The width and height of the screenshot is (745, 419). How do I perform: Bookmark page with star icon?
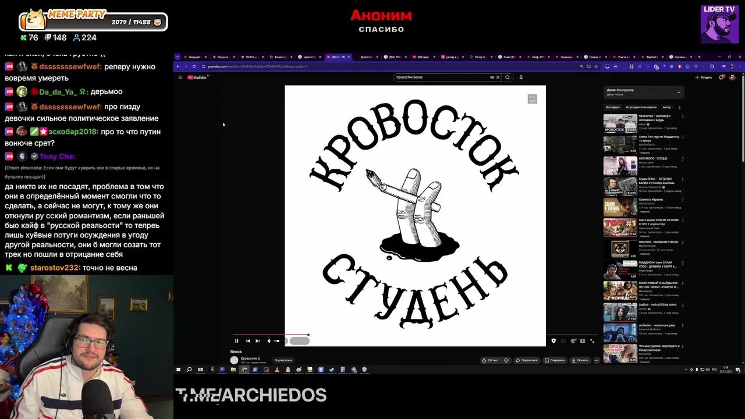[597, 66]
